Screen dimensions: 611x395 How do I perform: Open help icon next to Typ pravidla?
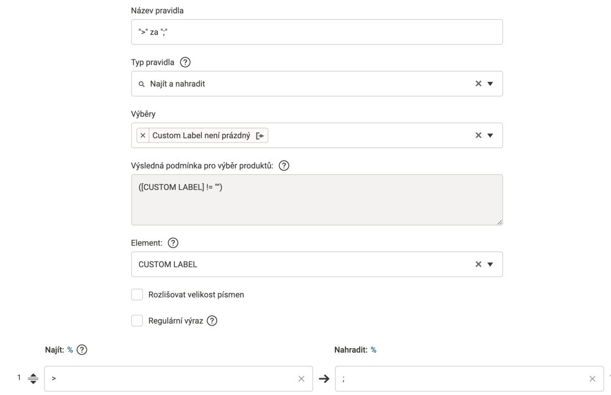pos(185,62)
